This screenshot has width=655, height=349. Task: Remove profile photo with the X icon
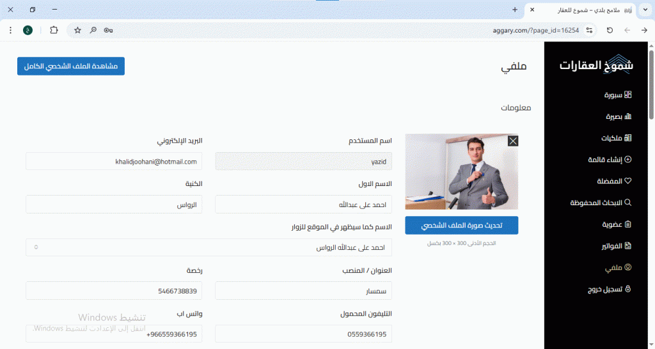coord(512,141)
